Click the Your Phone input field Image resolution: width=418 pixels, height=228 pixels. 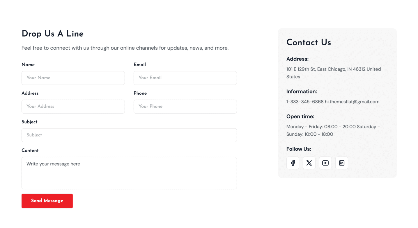point(185,107)
